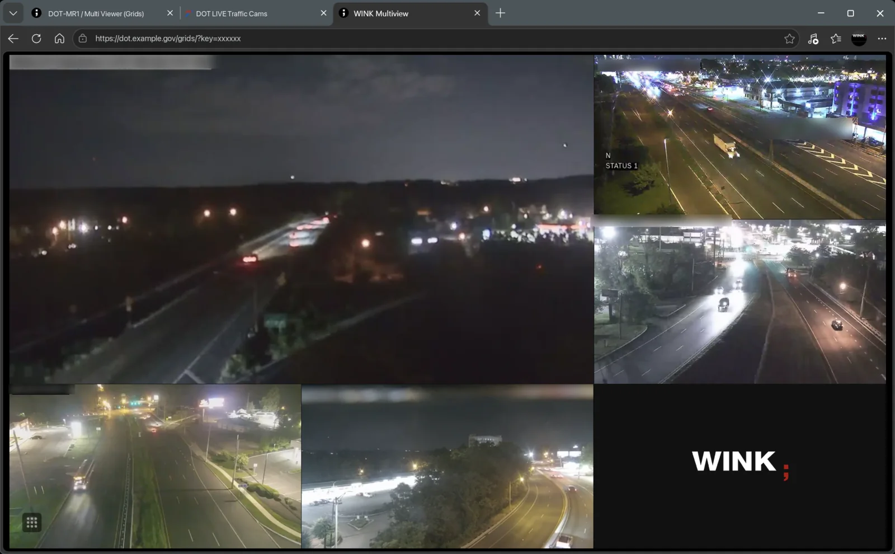The width and height of the screenshot is (895, 554).
Task: Open the camera grid layout button
Action: tap(32, 523)
